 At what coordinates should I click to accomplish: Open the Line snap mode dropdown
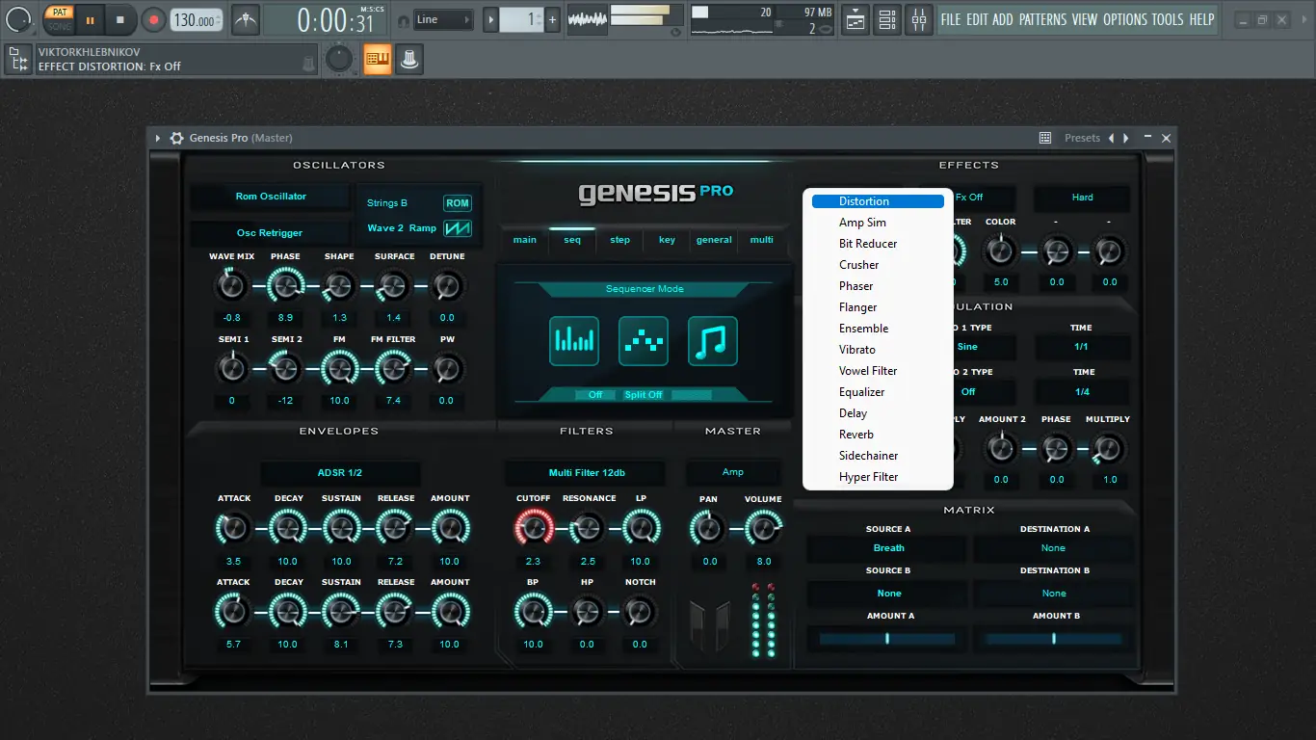[443, 19]
